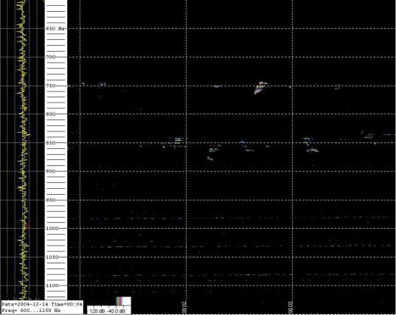This screenshot has height=315, width=396.
Task: Select the 1100 frequency scale label
Action: pos(52,285)
